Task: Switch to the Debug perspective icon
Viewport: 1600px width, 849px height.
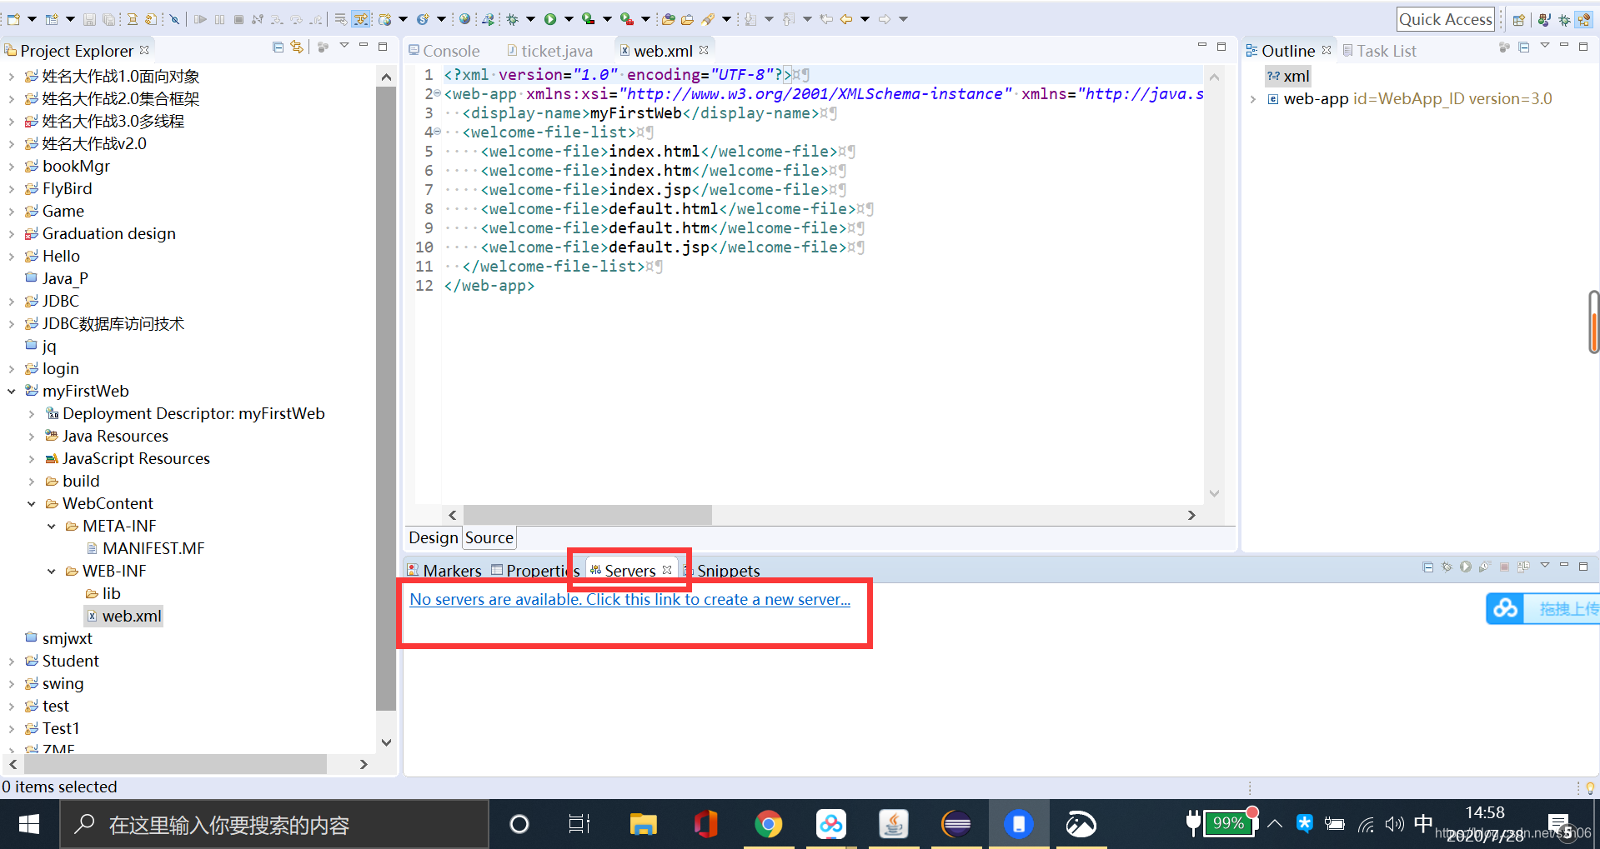Action: click(1564, 20)
